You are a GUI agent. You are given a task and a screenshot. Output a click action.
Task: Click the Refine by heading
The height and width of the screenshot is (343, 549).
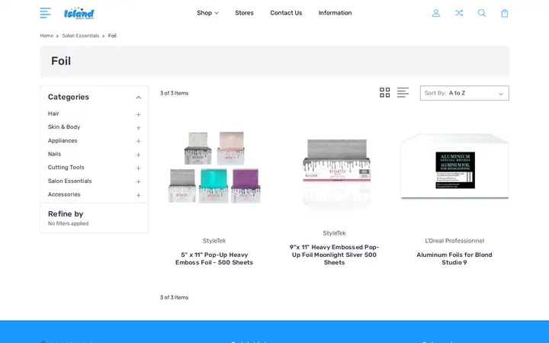pos(66,214)
